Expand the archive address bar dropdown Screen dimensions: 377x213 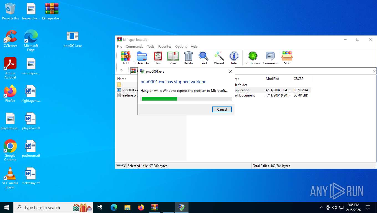coord(374,71)
